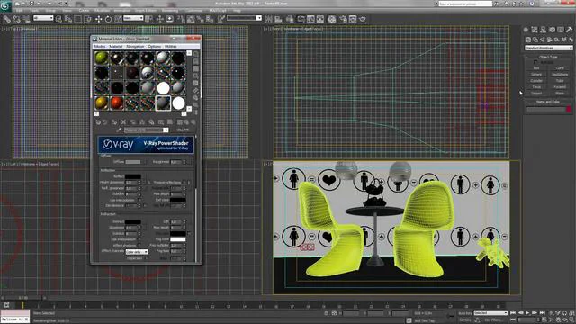
Task: Open the Utilities hammer panel tab
Action: [569, 30]
